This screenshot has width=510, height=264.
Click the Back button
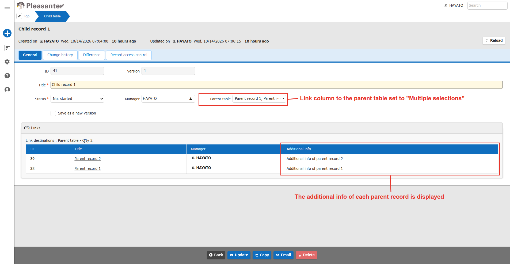[x=216, y=255]
